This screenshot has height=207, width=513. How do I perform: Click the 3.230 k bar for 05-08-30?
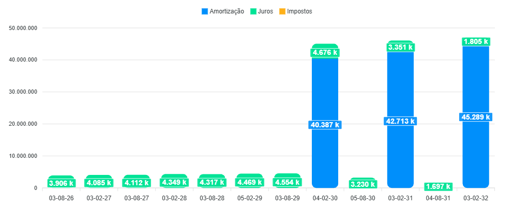pos(363,184)
